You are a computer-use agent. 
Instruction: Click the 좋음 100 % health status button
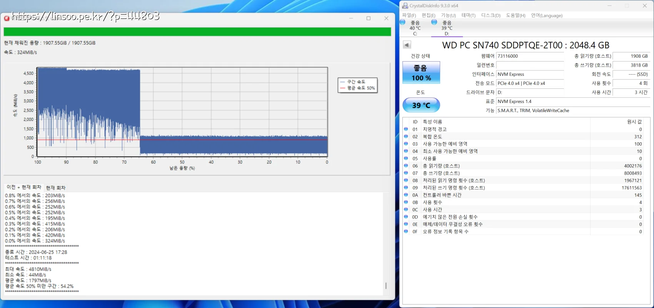[x=421, y=73]
